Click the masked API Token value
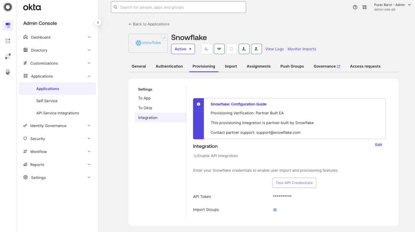The image size is (415, 232). [x=282, y=197]
